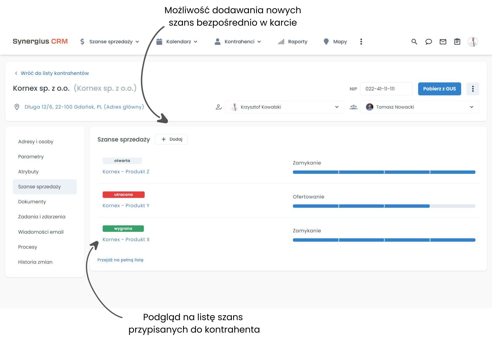Click the clipboard icon in top bar
This screenshot has height=337, width=492.
tap(457, 41)
